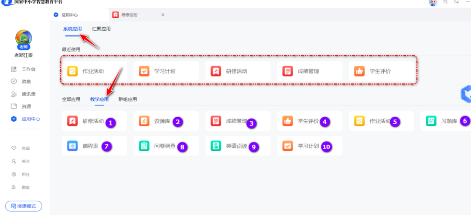The height and width of the screenshot is (215, 471).
Task: Open 学生评价 in recently used apps
Action: click(x=382, y=71)
